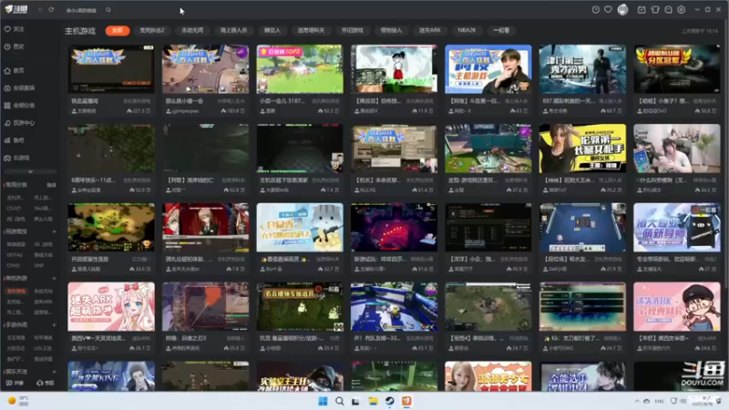Click the search magnifier icon at the top

[108, 10]
